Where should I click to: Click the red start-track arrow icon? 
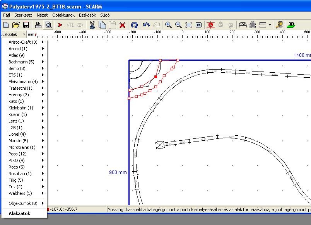pos(60,25)
